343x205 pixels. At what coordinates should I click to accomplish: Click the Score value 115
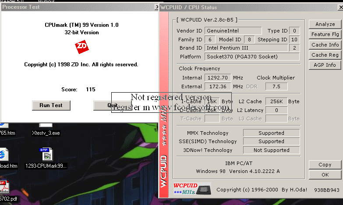point(91,90)
